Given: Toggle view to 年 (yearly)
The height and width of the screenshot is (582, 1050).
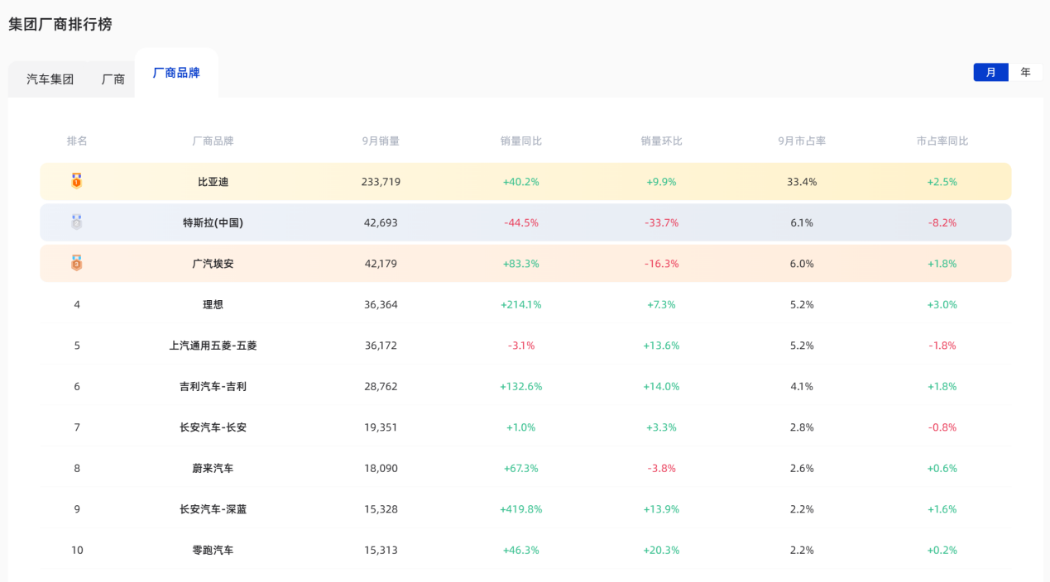Looking at the screenshot, I should pyautogui.click(x=1025, y=72).
